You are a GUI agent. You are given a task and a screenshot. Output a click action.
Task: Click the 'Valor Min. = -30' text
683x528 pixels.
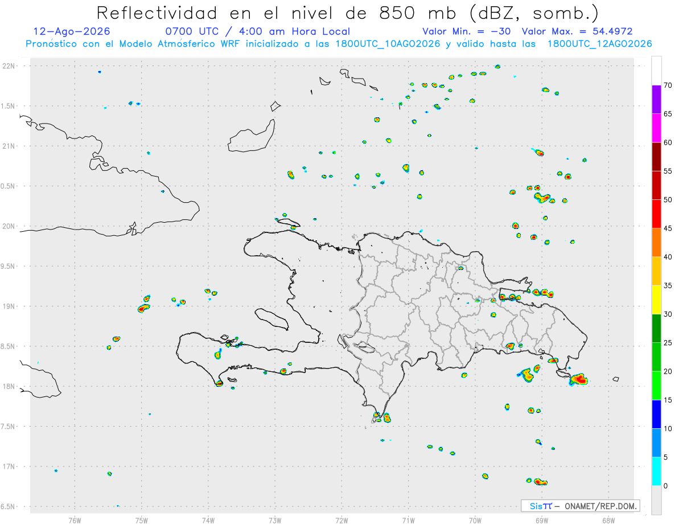[466, 31]
